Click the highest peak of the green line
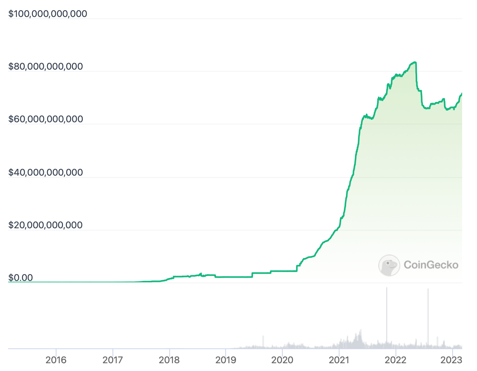Screen dimensions: 477x371 point(415,62)
